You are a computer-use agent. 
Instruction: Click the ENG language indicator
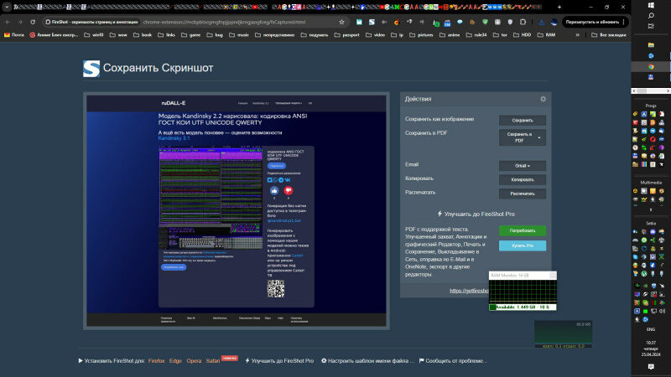tap(651, 329)
